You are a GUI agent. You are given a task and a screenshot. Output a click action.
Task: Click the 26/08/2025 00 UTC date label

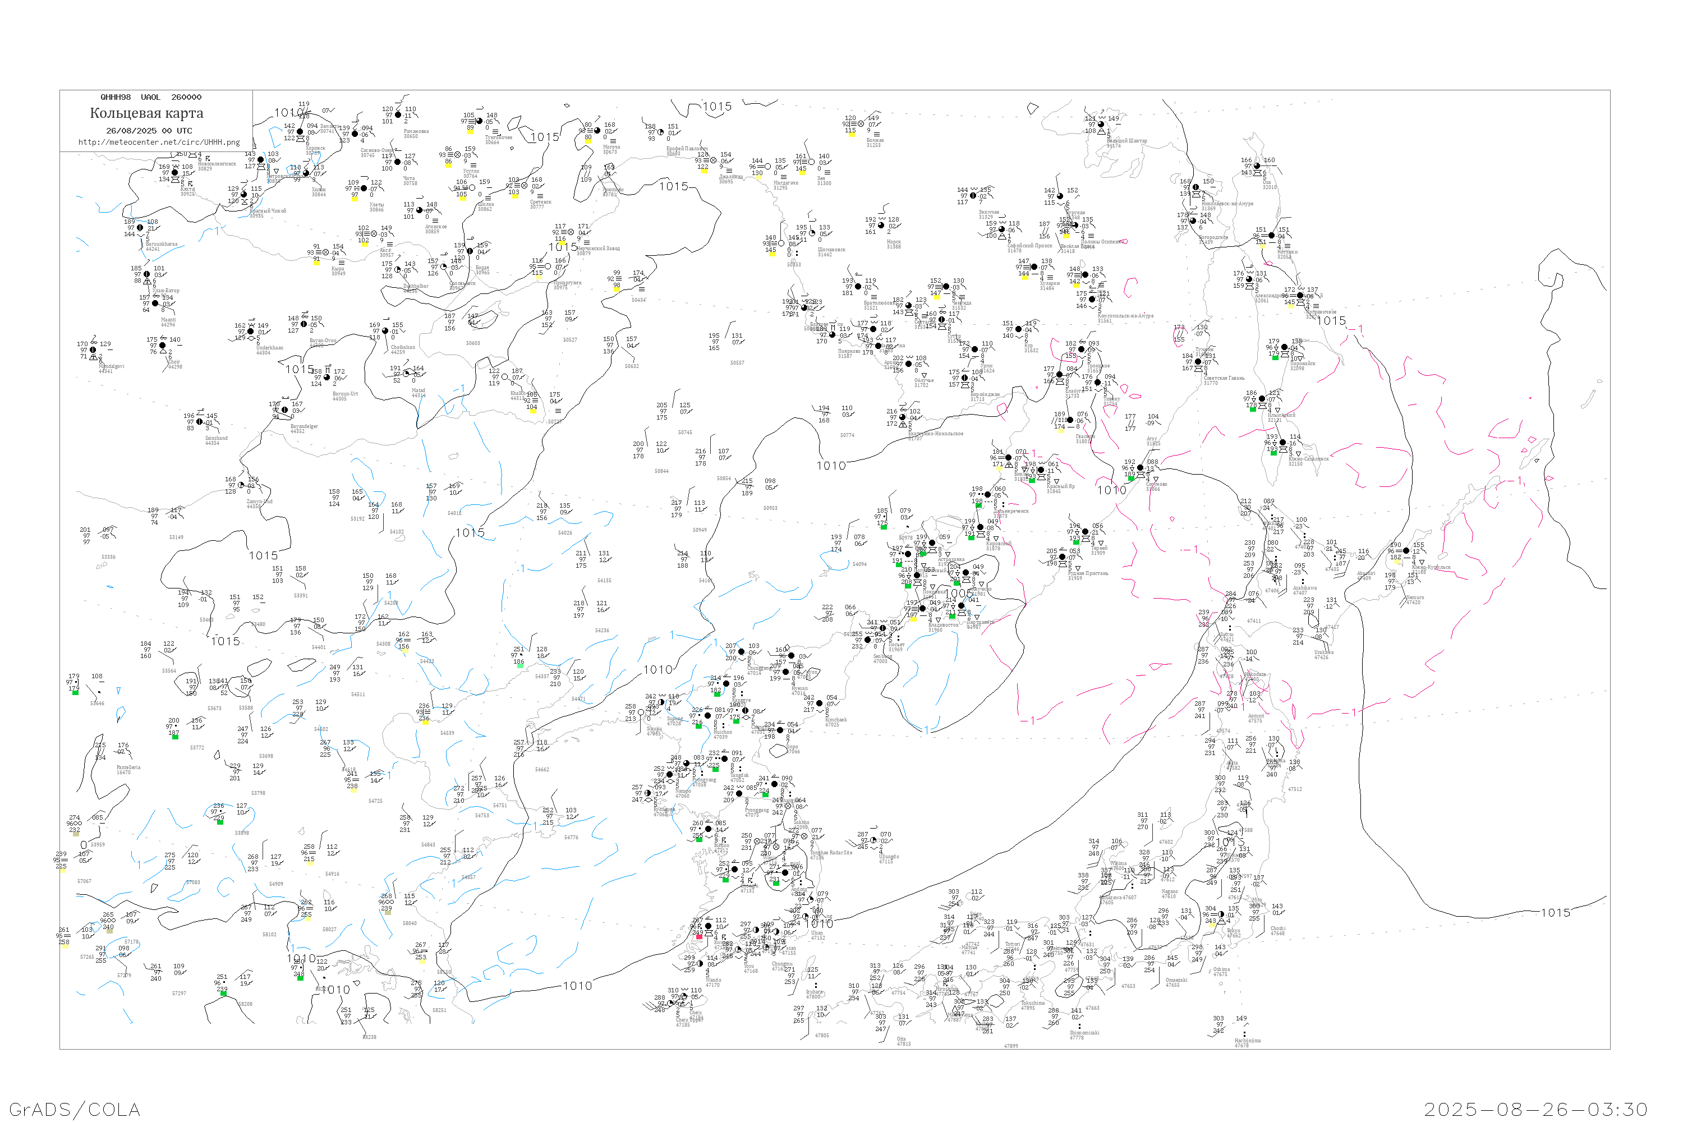[149, 131]
